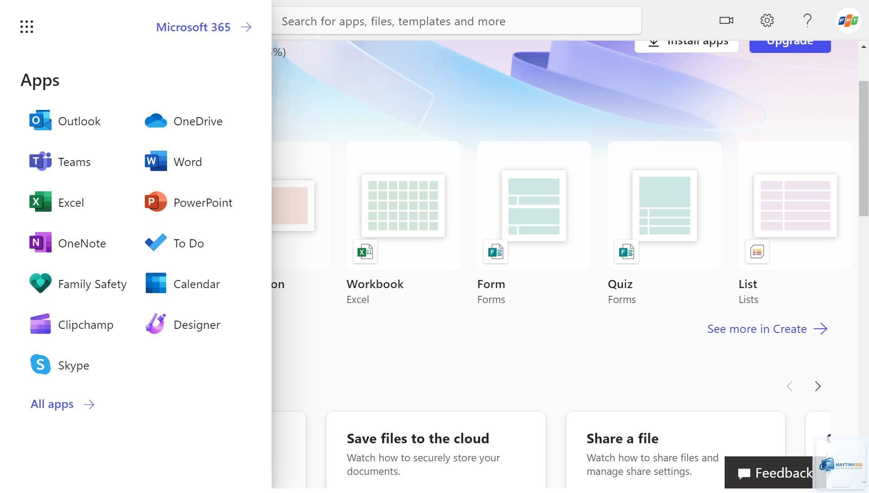Click the Excel badge on Workbook card
This screenshot has height=493, width=869.
(x=365, y=251)
